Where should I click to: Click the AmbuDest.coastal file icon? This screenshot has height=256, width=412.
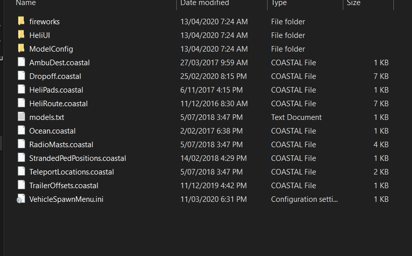coord(21,62)
